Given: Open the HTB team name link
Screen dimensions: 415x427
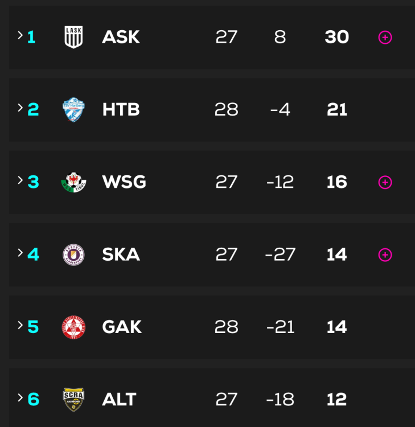Looking at the screenshot, I should pos(121,110).
